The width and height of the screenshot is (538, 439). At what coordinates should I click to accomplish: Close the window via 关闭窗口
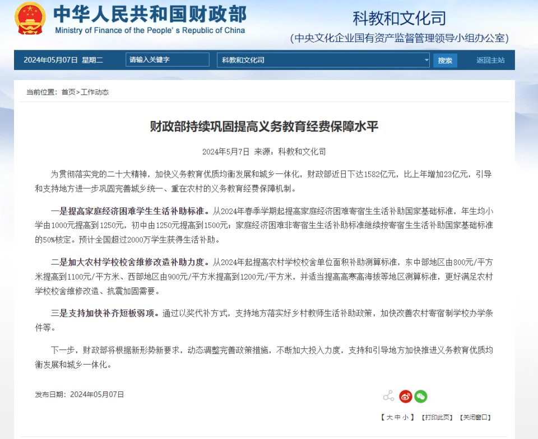(x=475, y=417)
